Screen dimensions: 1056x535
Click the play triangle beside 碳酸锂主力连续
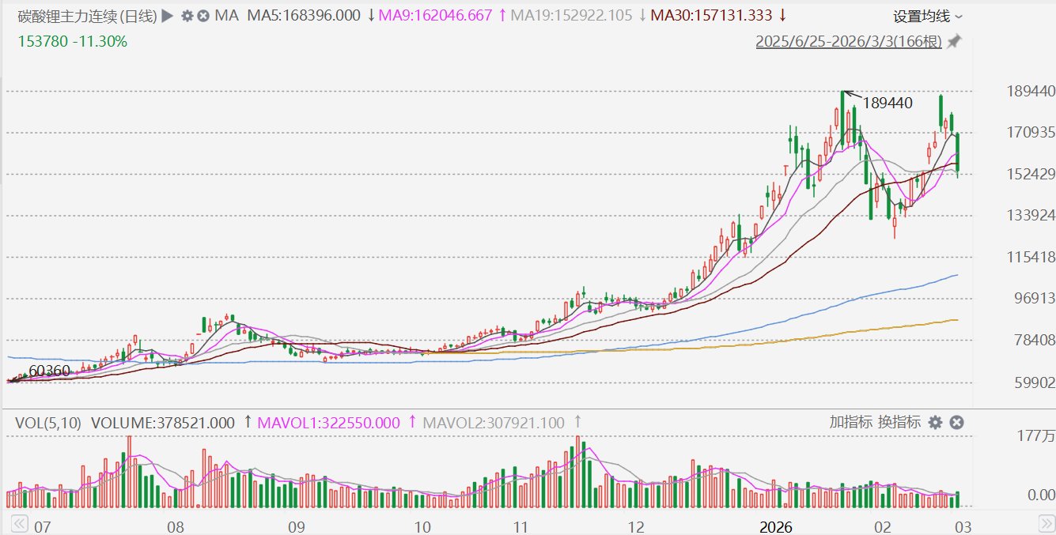pos(167,16)
